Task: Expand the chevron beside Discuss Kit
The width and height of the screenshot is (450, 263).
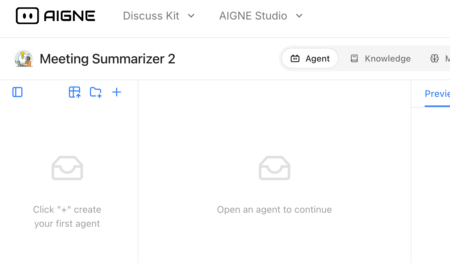Action: click(191, 16)
